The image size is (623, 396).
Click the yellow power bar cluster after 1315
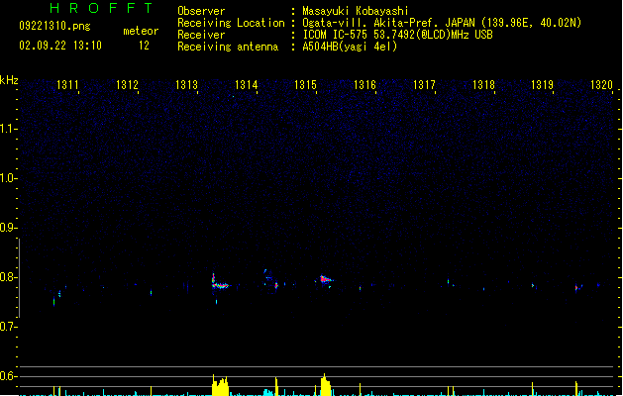click(x=326, y=385)
